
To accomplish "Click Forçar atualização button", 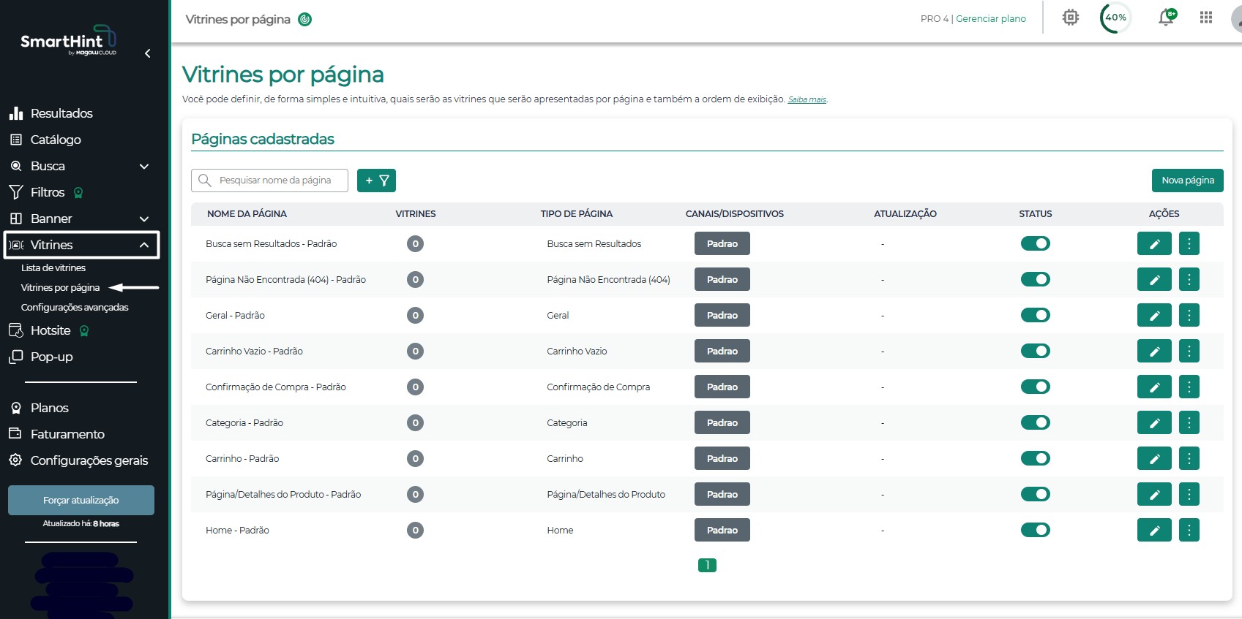I will [81, 501].
